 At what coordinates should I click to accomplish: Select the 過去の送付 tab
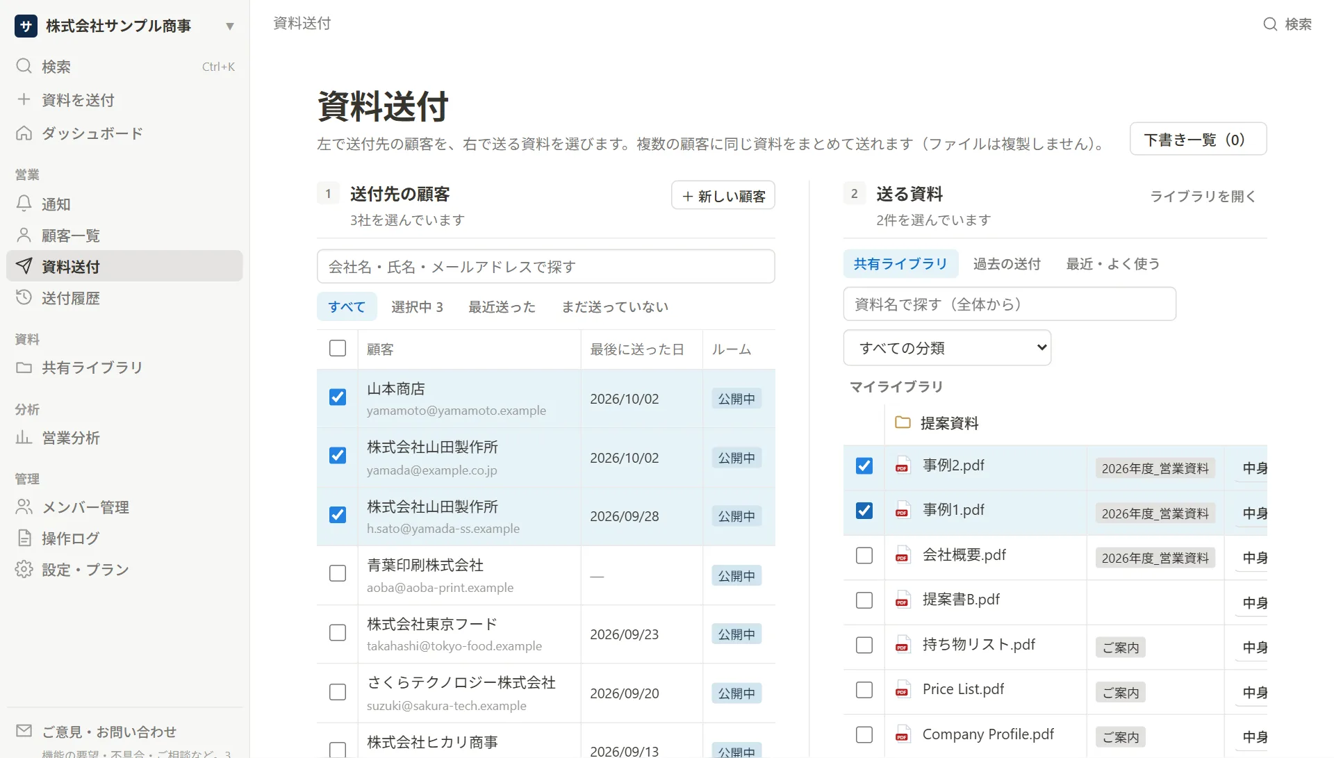tap(1007, 263)
